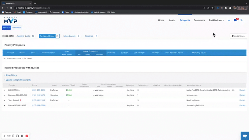Reload the page with browser refresh
The width and height of the screenshot is (249, 140).
[x=11, y=8]
